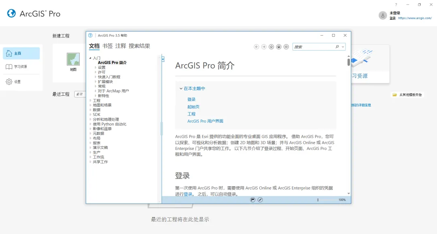
Task: Expand the 工程 tree node
Action: tap(90, 101)
